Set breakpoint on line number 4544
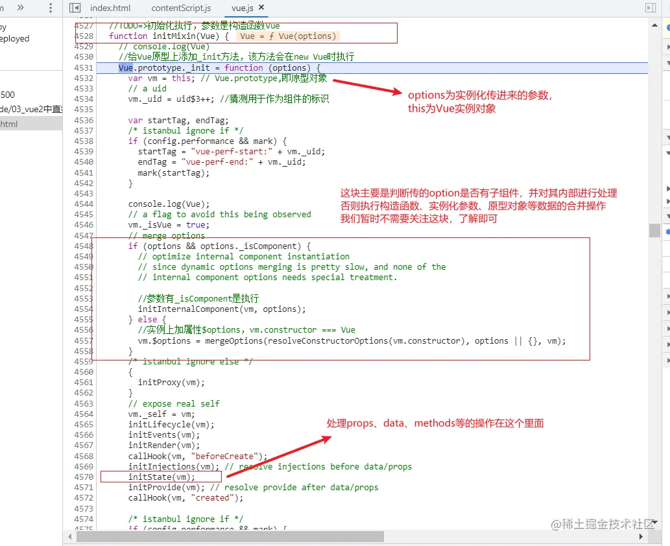Viewport: 670px width, 546px height. (x=83, y=204)
